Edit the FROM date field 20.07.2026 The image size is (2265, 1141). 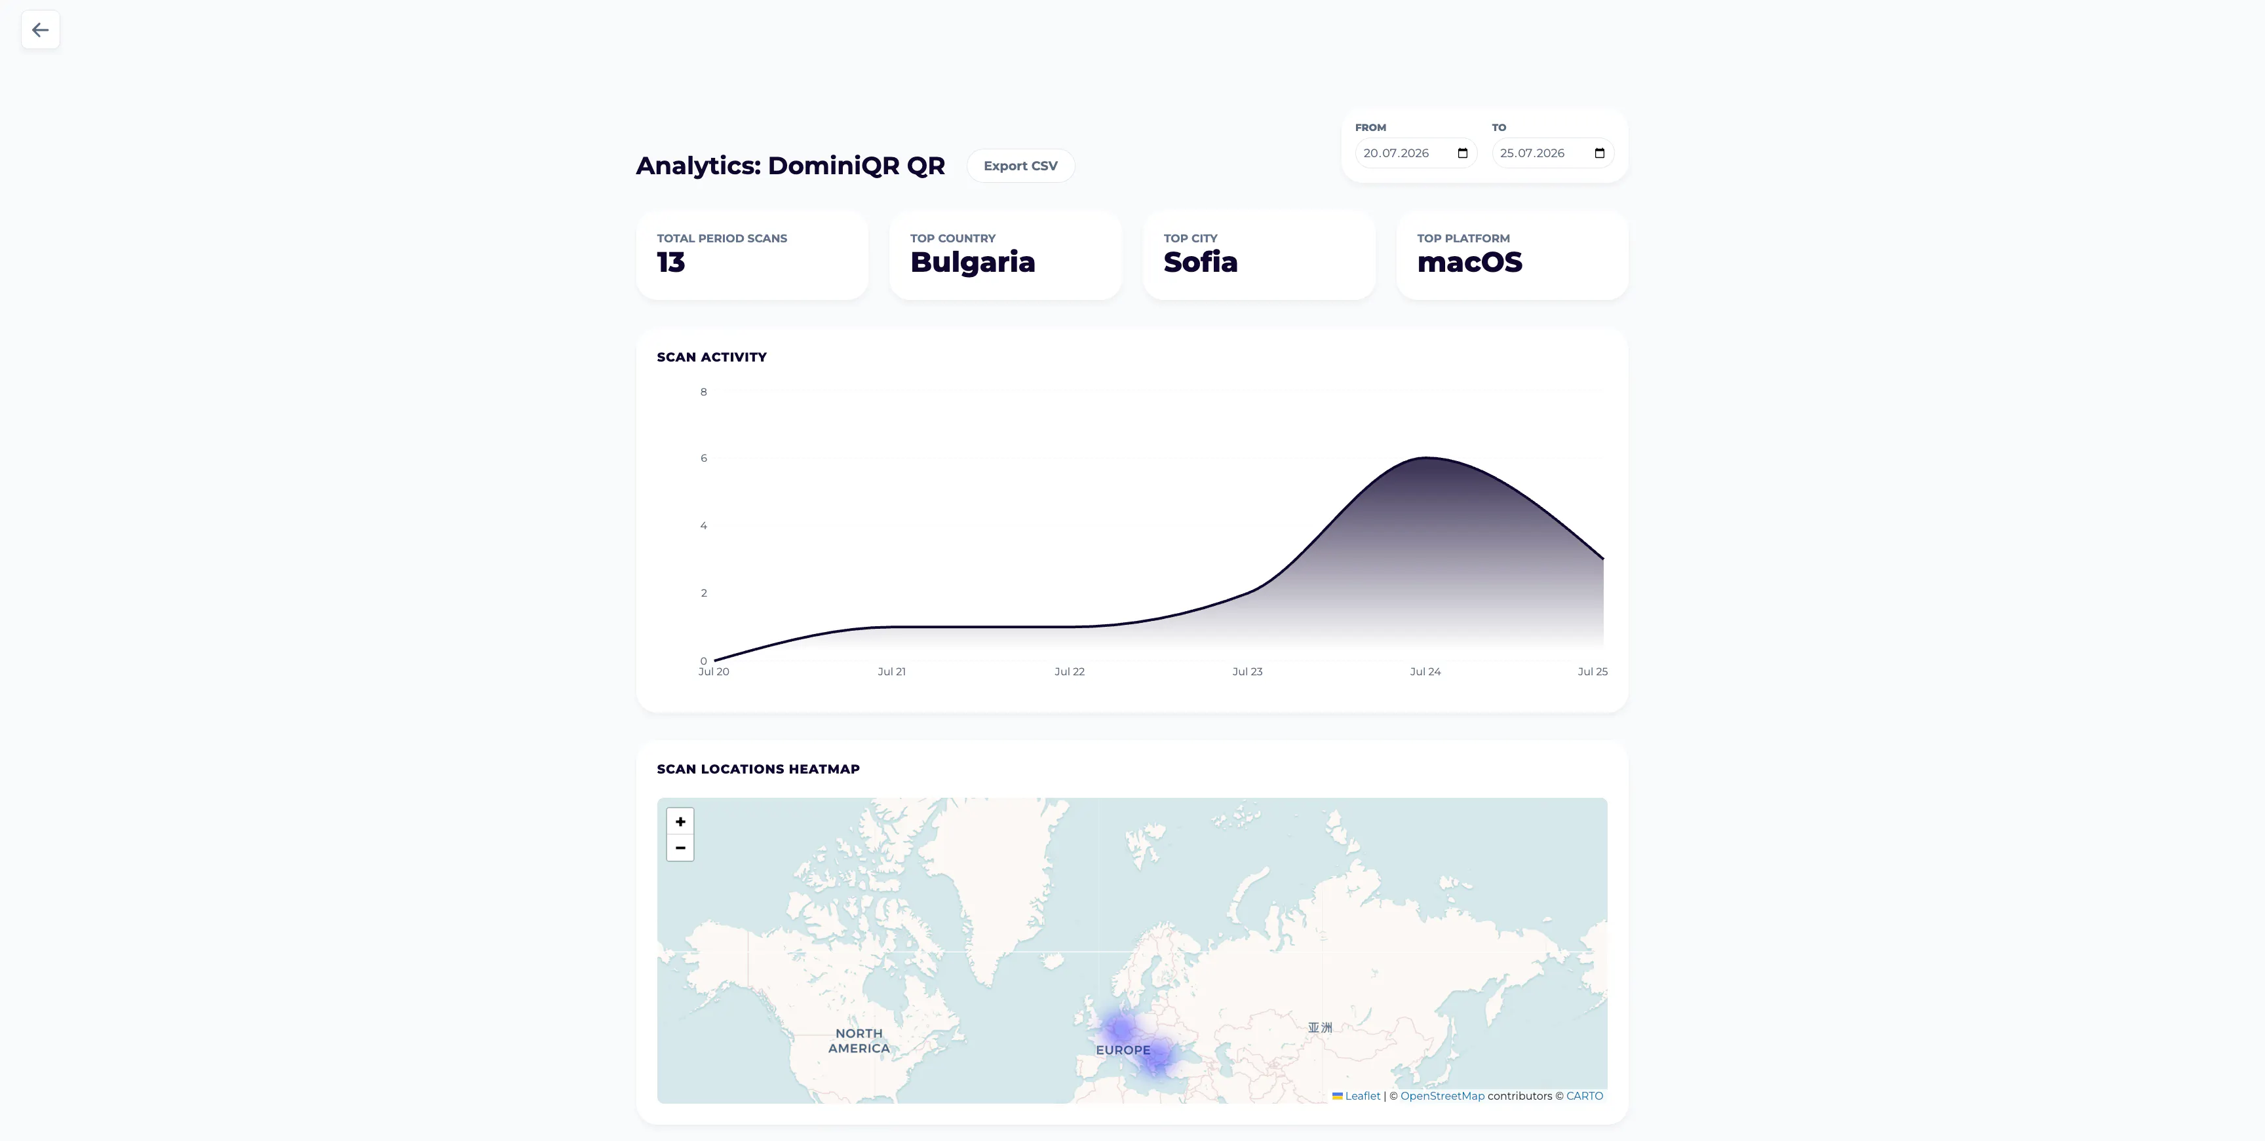(x=1416, y=153)
